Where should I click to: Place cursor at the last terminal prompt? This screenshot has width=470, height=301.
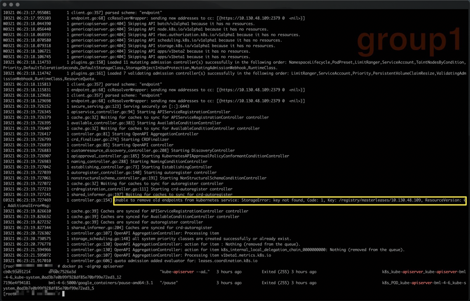(63, 294)
